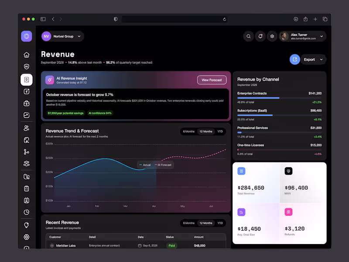Open the dollar-arrow expenses sidebar icon
This screenshot has width=349, height=262.
point(27,91)
